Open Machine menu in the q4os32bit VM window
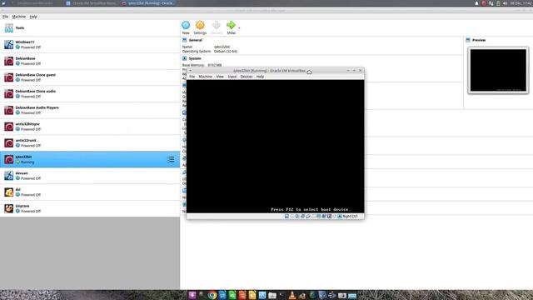Image resolution: width=533 pixels, height=300 pixels. 206,77
